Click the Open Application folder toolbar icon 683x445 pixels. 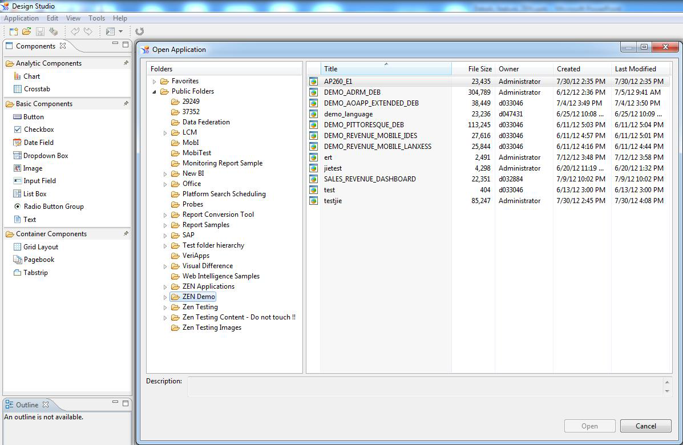click(x=27, y=31)
